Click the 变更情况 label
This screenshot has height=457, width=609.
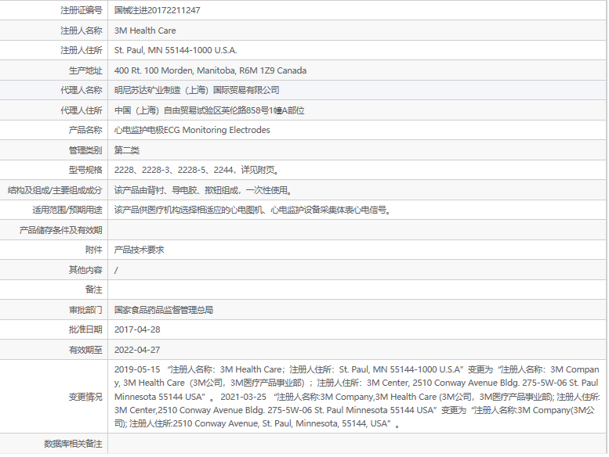85,397
